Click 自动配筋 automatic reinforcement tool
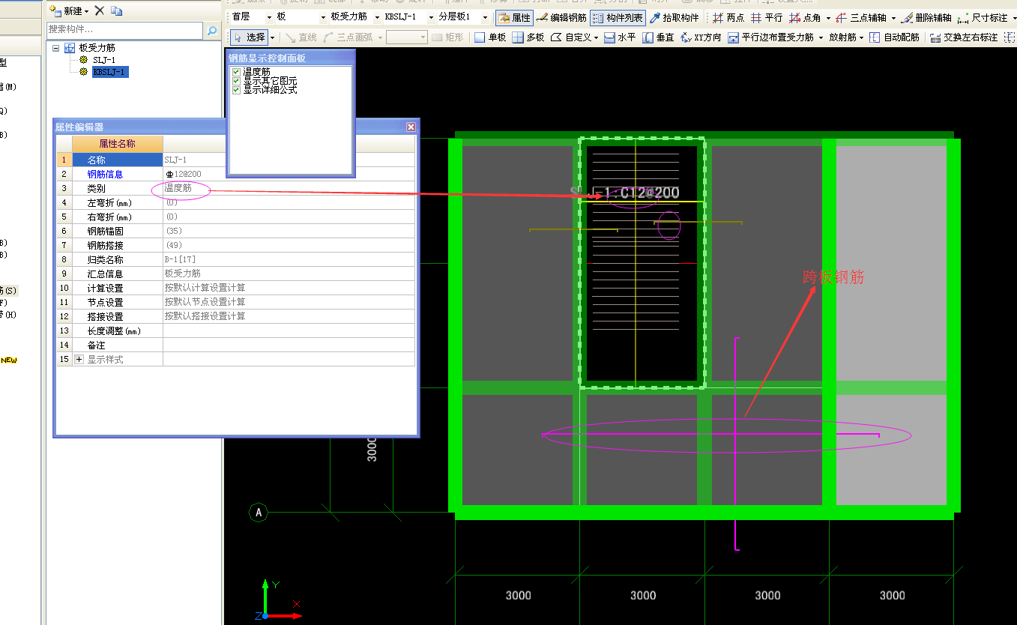This screenshot has width=1017, height=625. 894,37
